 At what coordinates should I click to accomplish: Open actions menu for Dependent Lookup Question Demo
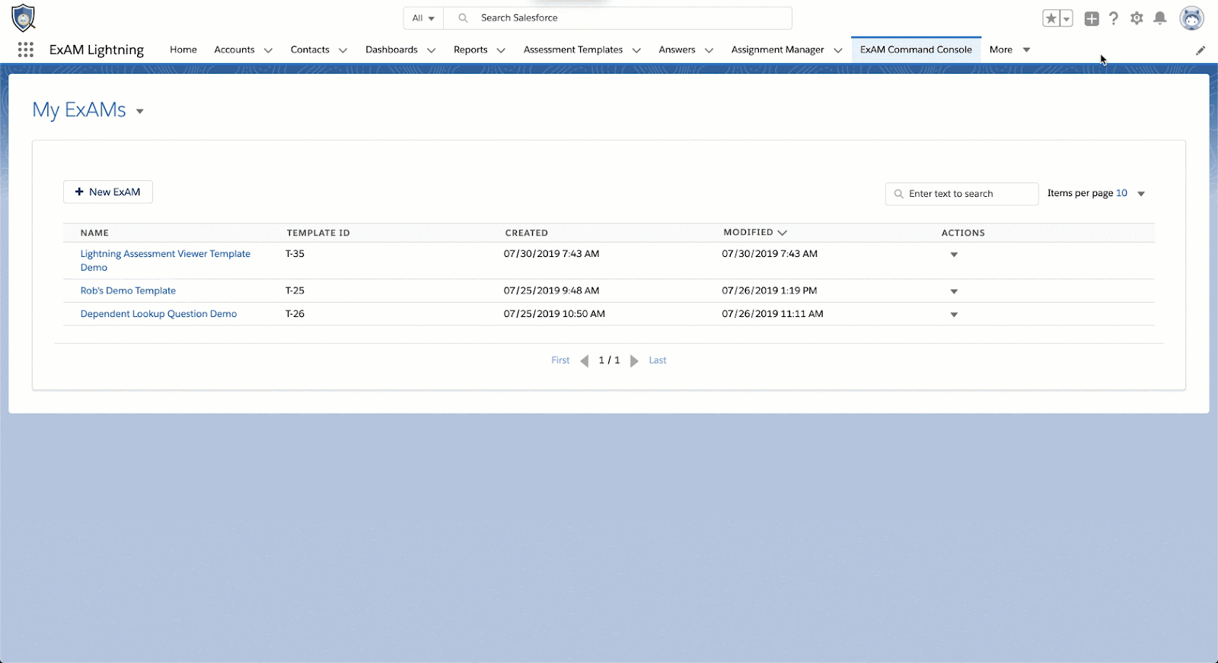[x=954, y=315]
